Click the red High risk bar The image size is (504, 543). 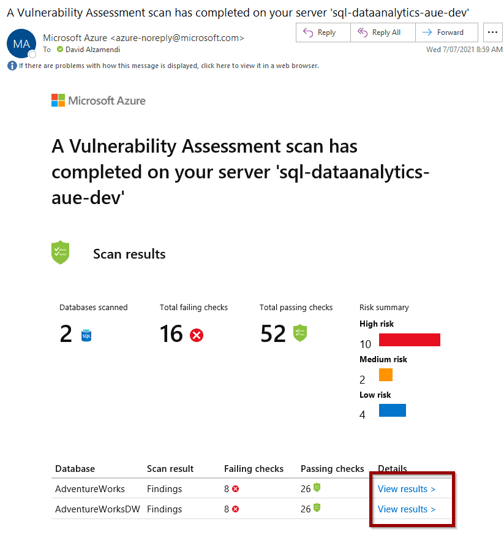pos(410,340)
